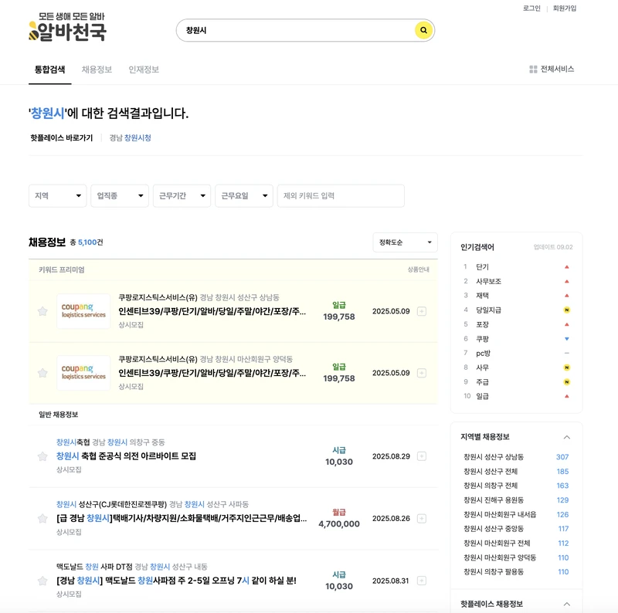Expand the 근무요일 filter dropdown
618x613 pixels.
pos(243,196)
